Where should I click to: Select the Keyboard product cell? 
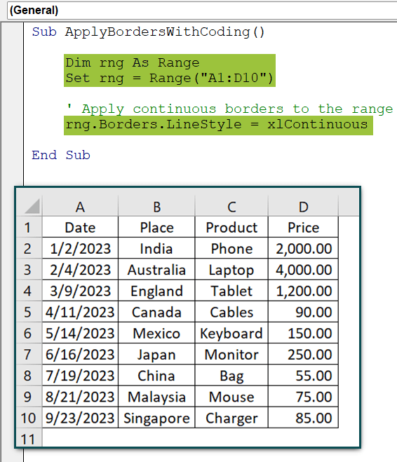(231, 333)
